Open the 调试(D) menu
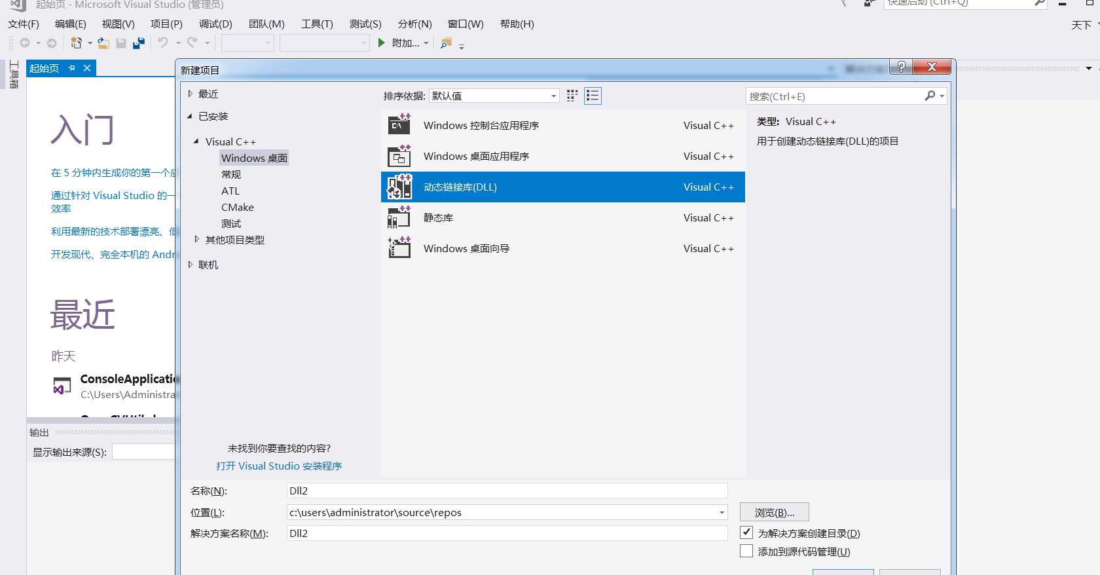This screenshot has height=575, width=1100. tap(215, 24)
